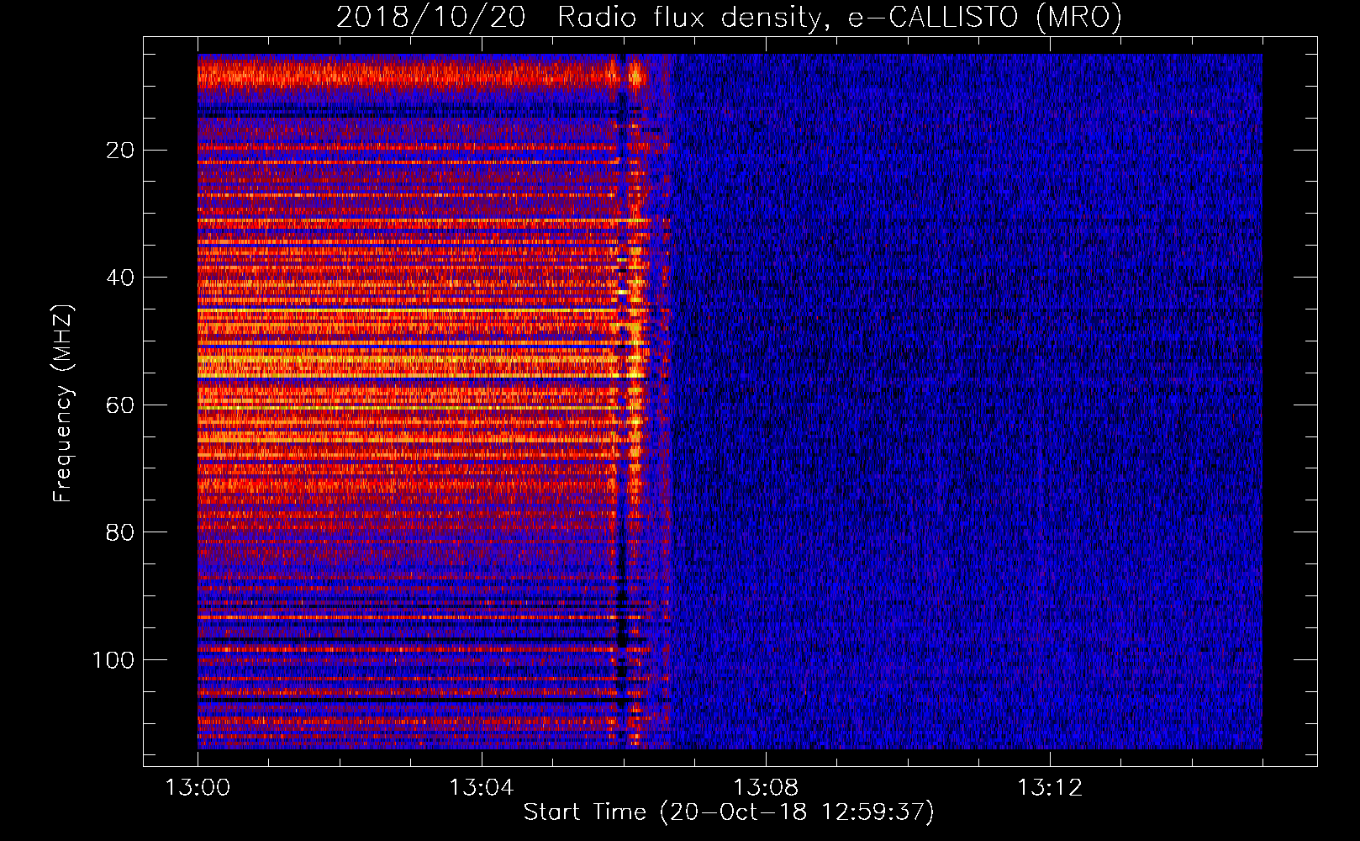Click the plot title '2018/10/20 Radio flux density, e-CALLISTO (MRO)'
1360x841 pixels.
(729, 17)
